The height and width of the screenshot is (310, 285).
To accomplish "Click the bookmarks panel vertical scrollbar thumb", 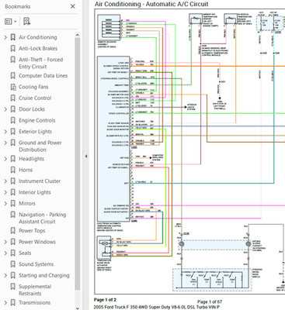I will 78,164.
